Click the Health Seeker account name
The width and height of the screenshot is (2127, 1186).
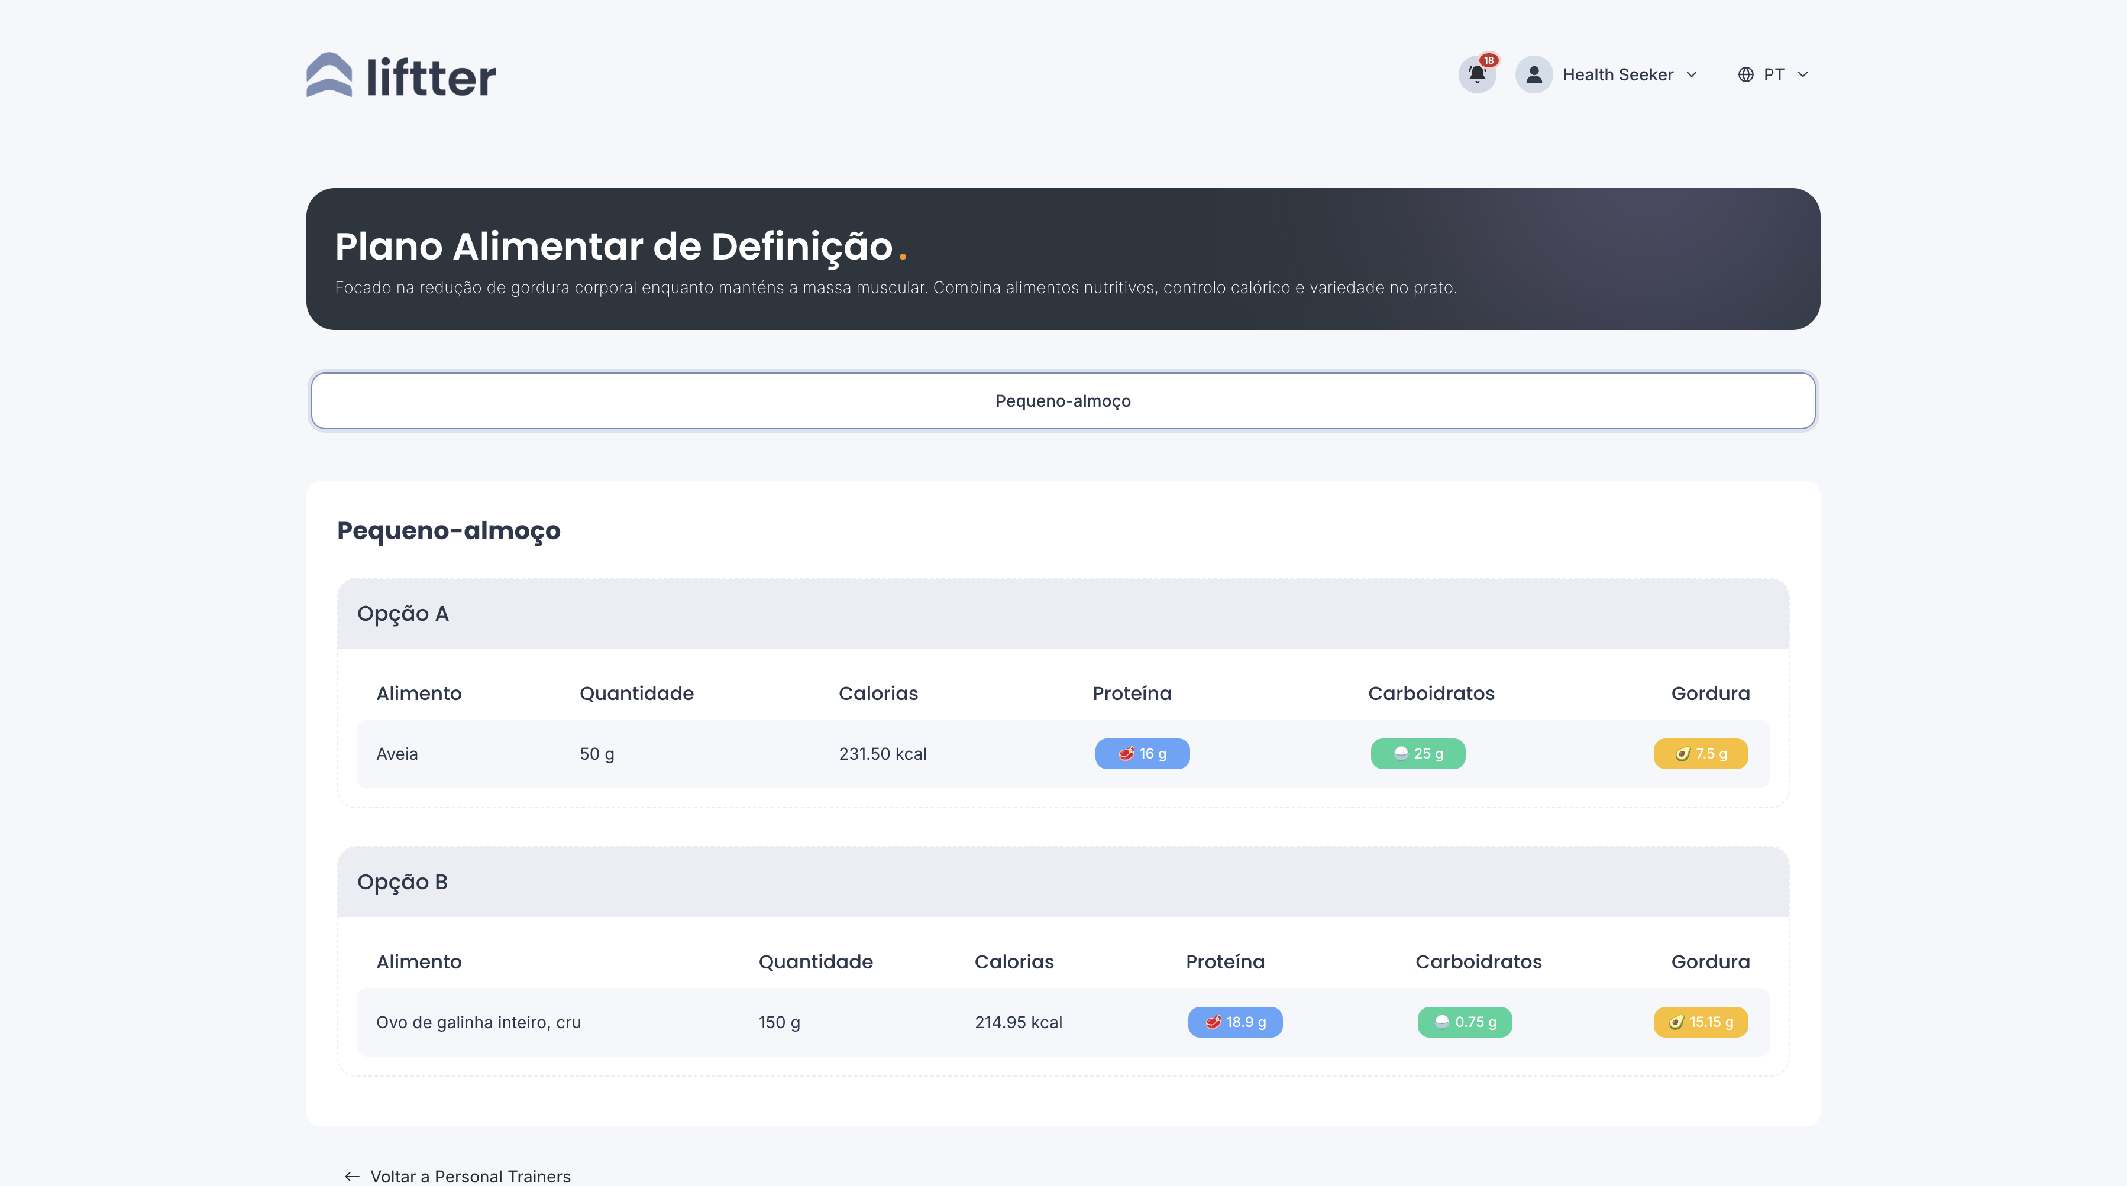click(1618, 74)
